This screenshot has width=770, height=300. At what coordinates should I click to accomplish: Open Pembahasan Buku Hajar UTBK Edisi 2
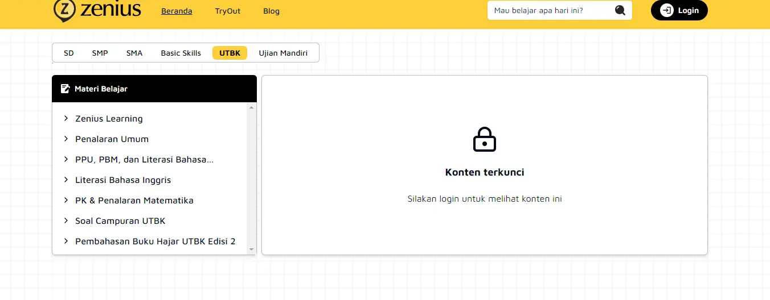click(x=155, y=241)
